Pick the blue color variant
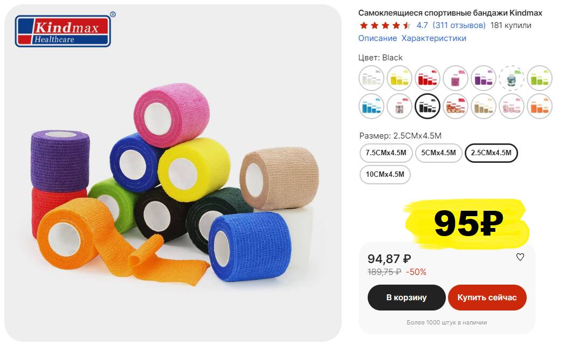 point(371,106)
